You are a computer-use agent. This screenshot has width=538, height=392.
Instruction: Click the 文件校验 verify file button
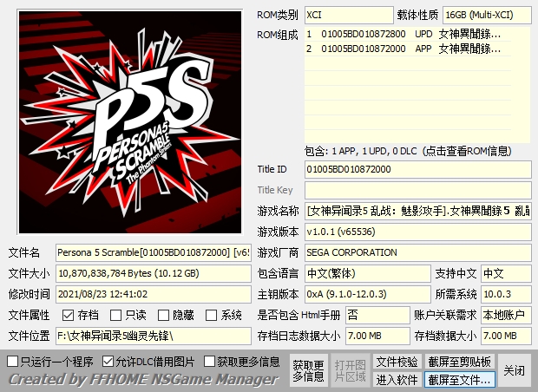(x=397, y=362)
